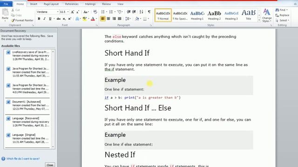Click the Copy command
The image size is (298, 167).
pos(16,15)
